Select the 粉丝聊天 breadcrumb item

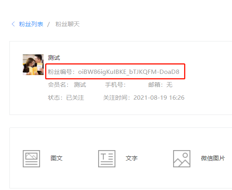[68, 24]
